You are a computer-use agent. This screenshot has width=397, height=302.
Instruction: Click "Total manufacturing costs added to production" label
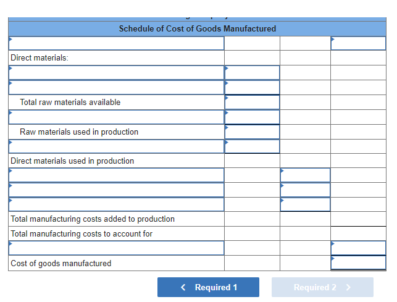click(93, 219)
